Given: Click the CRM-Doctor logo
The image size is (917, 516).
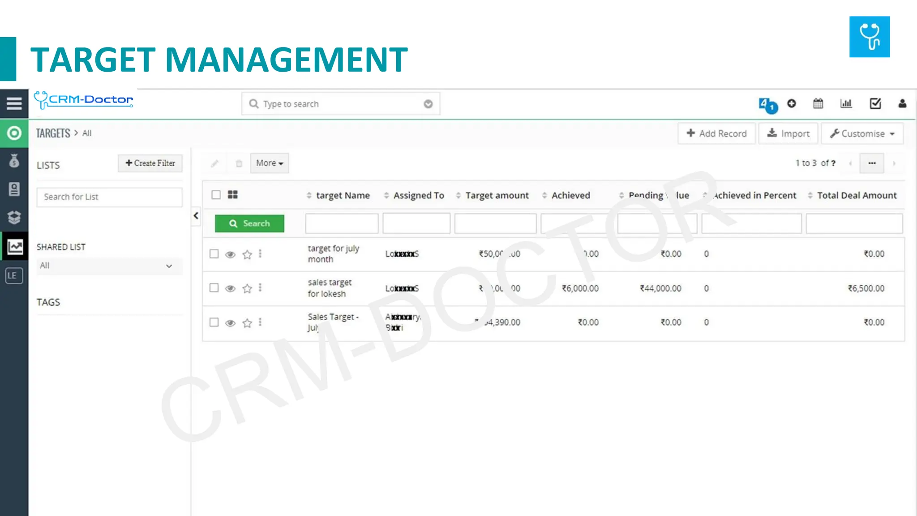Looking at the screenshot, I should pyautogui.click(x=84, y=100).
